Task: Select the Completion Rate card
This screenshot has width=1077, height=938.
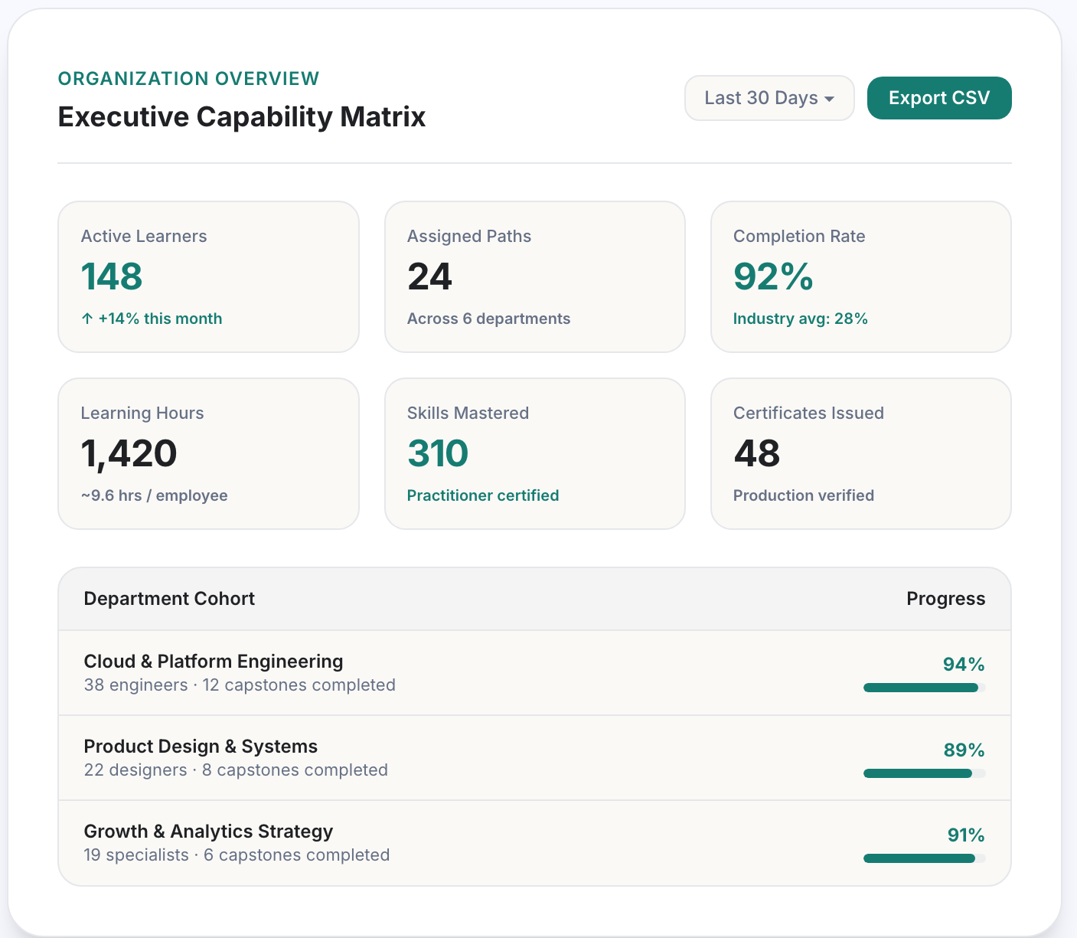Action: 861,276
